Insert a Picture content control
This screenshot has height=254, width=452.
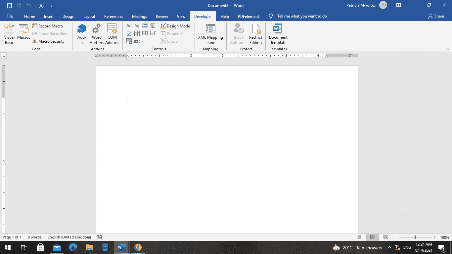[145, 25]
